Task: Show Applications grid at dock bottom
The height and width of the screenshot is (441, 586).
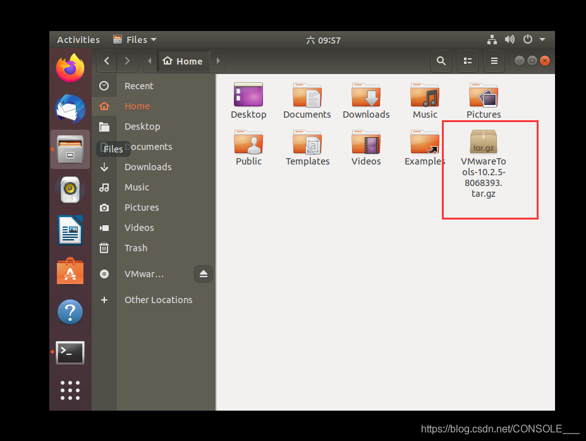Action: click(x=70, y=390)
